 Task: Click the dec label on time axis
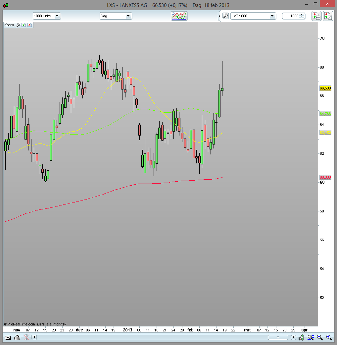click(79, 330)
